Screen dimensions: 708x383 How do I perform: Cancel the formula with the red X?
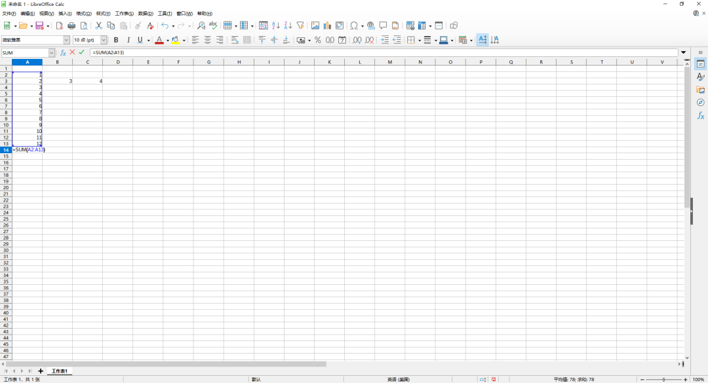point(72,52)
